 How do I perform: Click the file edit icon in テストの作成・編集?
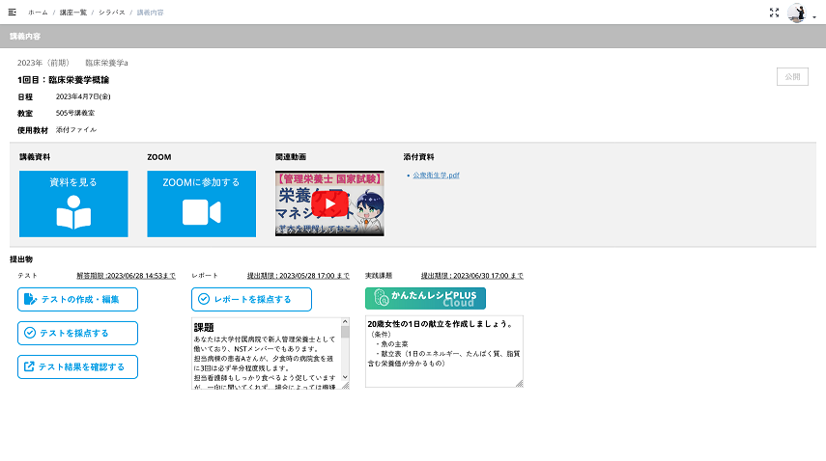[x=30, y=299]
